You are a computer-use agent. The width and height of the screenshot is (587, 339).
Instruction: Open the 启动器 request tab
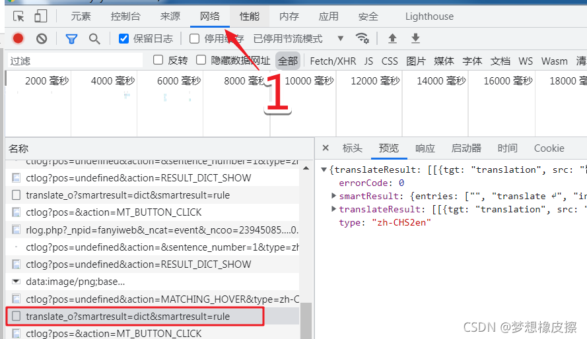pos(466,148)
